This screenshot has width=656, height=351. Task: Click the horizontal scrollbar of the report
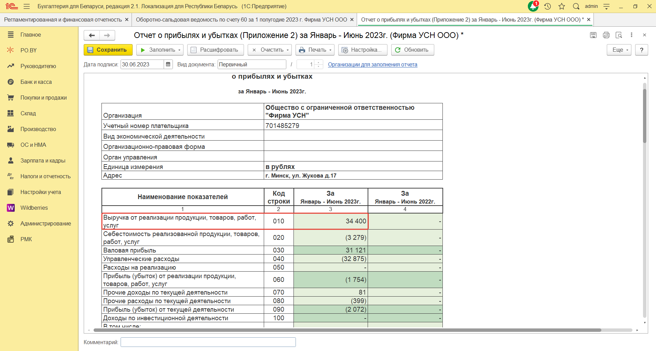(x=347, y=330)
